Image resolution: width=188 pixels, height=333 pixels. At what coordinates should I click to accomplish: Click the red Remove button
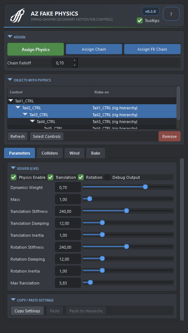[x=170, y=136]
